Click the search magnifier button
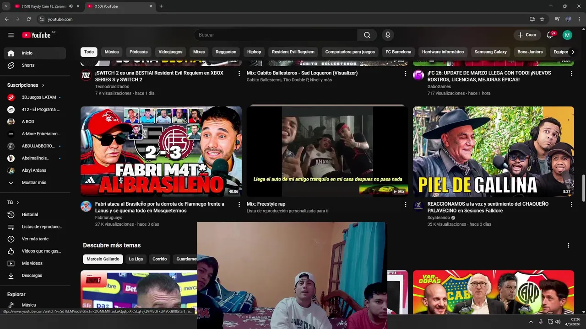586x329 pixels. point(367,35)
